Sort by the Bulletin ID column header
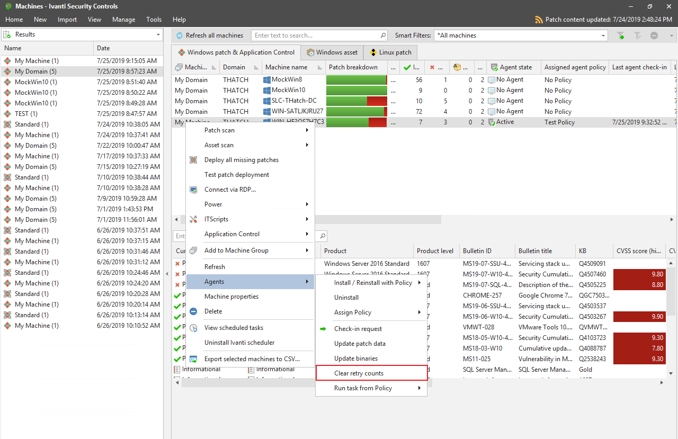Image resolution: width=678 pixels, height=439 pixels. (x=487, y=251)
